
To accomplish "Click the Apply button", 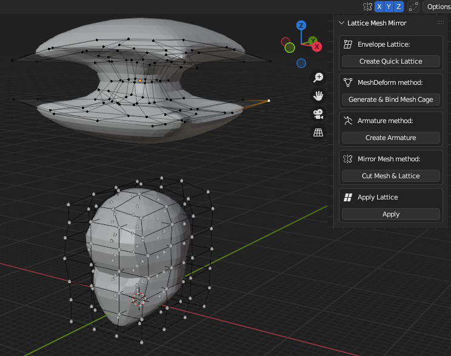I will tap(390, 214).
